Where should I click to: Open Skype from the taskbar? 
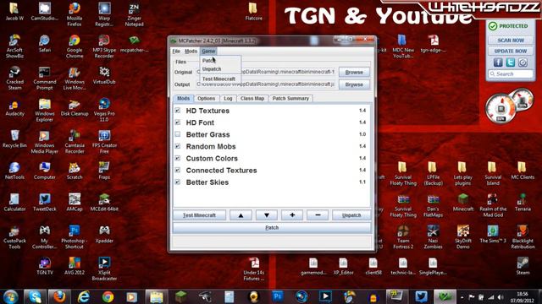click(x=35, y=296)
